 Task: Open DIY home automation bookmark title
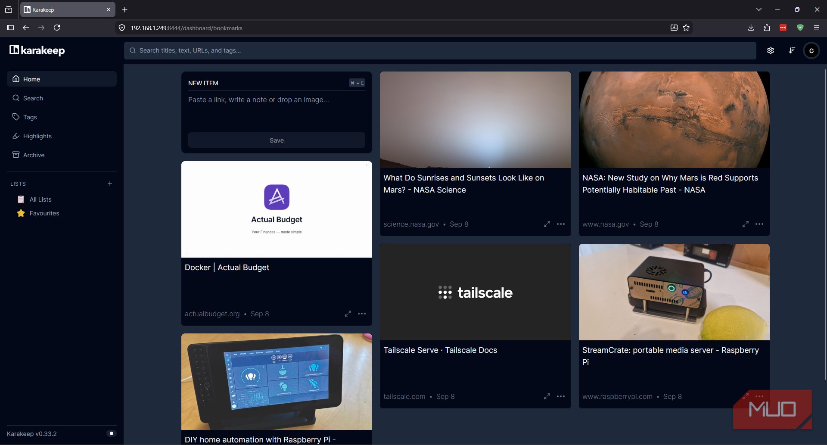click(260, 439)
